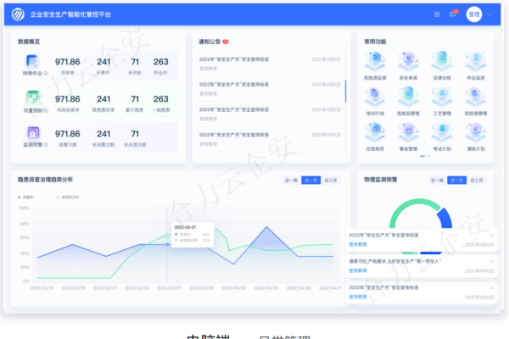Select 近三月 in 物理监测预警 panel
The width and height of the screenshot is (509, 339).
pos(477,180)
